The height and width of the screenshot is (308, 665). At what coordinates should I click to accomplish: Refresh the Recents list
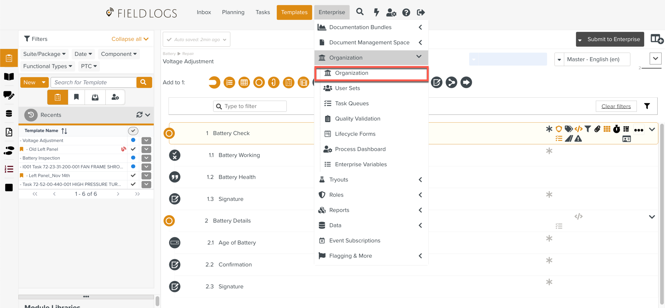pyautogui.click(x=139, y=115)
